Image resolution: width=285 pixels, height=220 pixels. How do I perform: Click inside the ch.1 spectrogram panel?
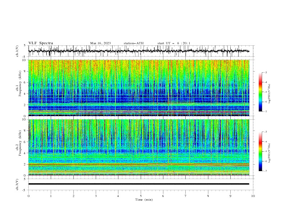[x=139, y=88]
